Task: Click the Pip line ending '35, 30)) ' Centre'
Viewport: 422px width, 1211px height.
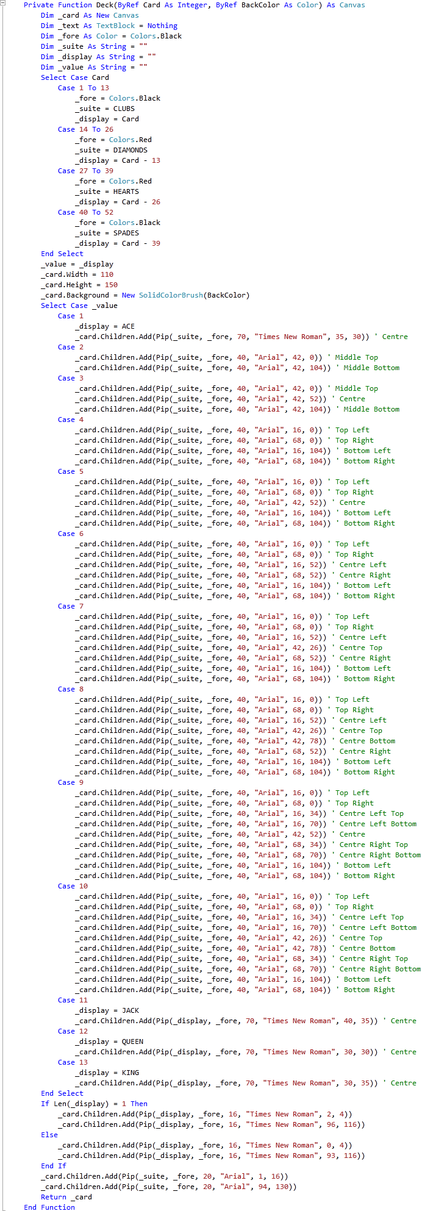Action: coord(241,337)
